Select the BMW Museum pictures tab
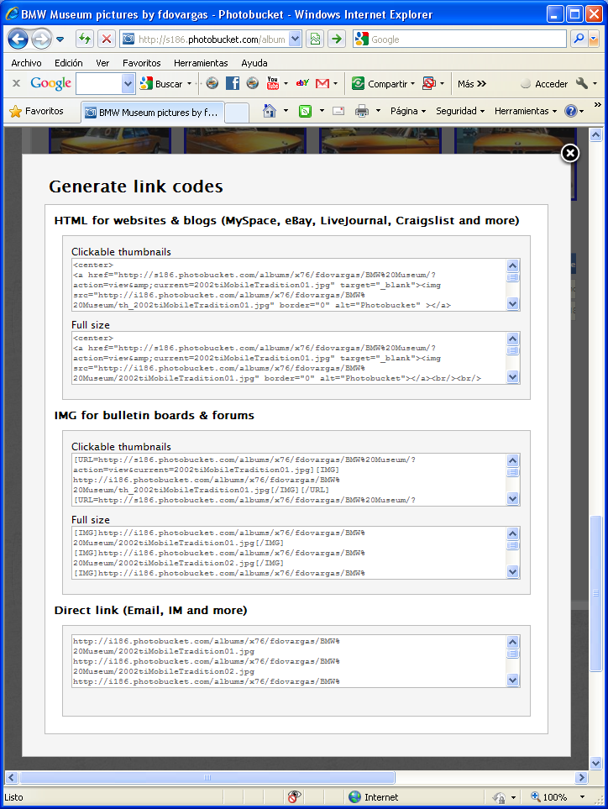 pos(153,113)
